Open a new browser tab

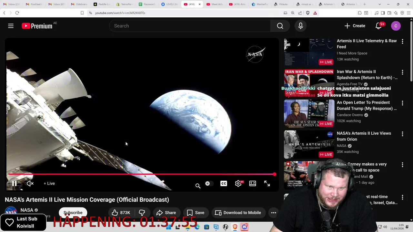pyautogui.click(x=365, y=4)
